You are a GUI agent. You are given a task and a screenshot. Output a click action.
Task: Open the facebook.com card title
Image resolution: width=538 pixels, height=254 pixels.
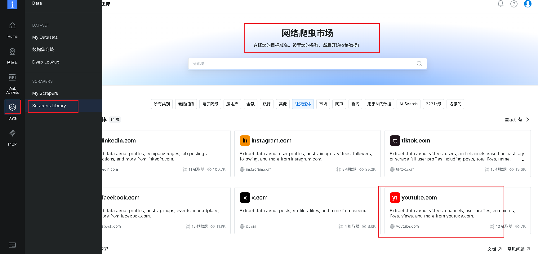point(121,198)
